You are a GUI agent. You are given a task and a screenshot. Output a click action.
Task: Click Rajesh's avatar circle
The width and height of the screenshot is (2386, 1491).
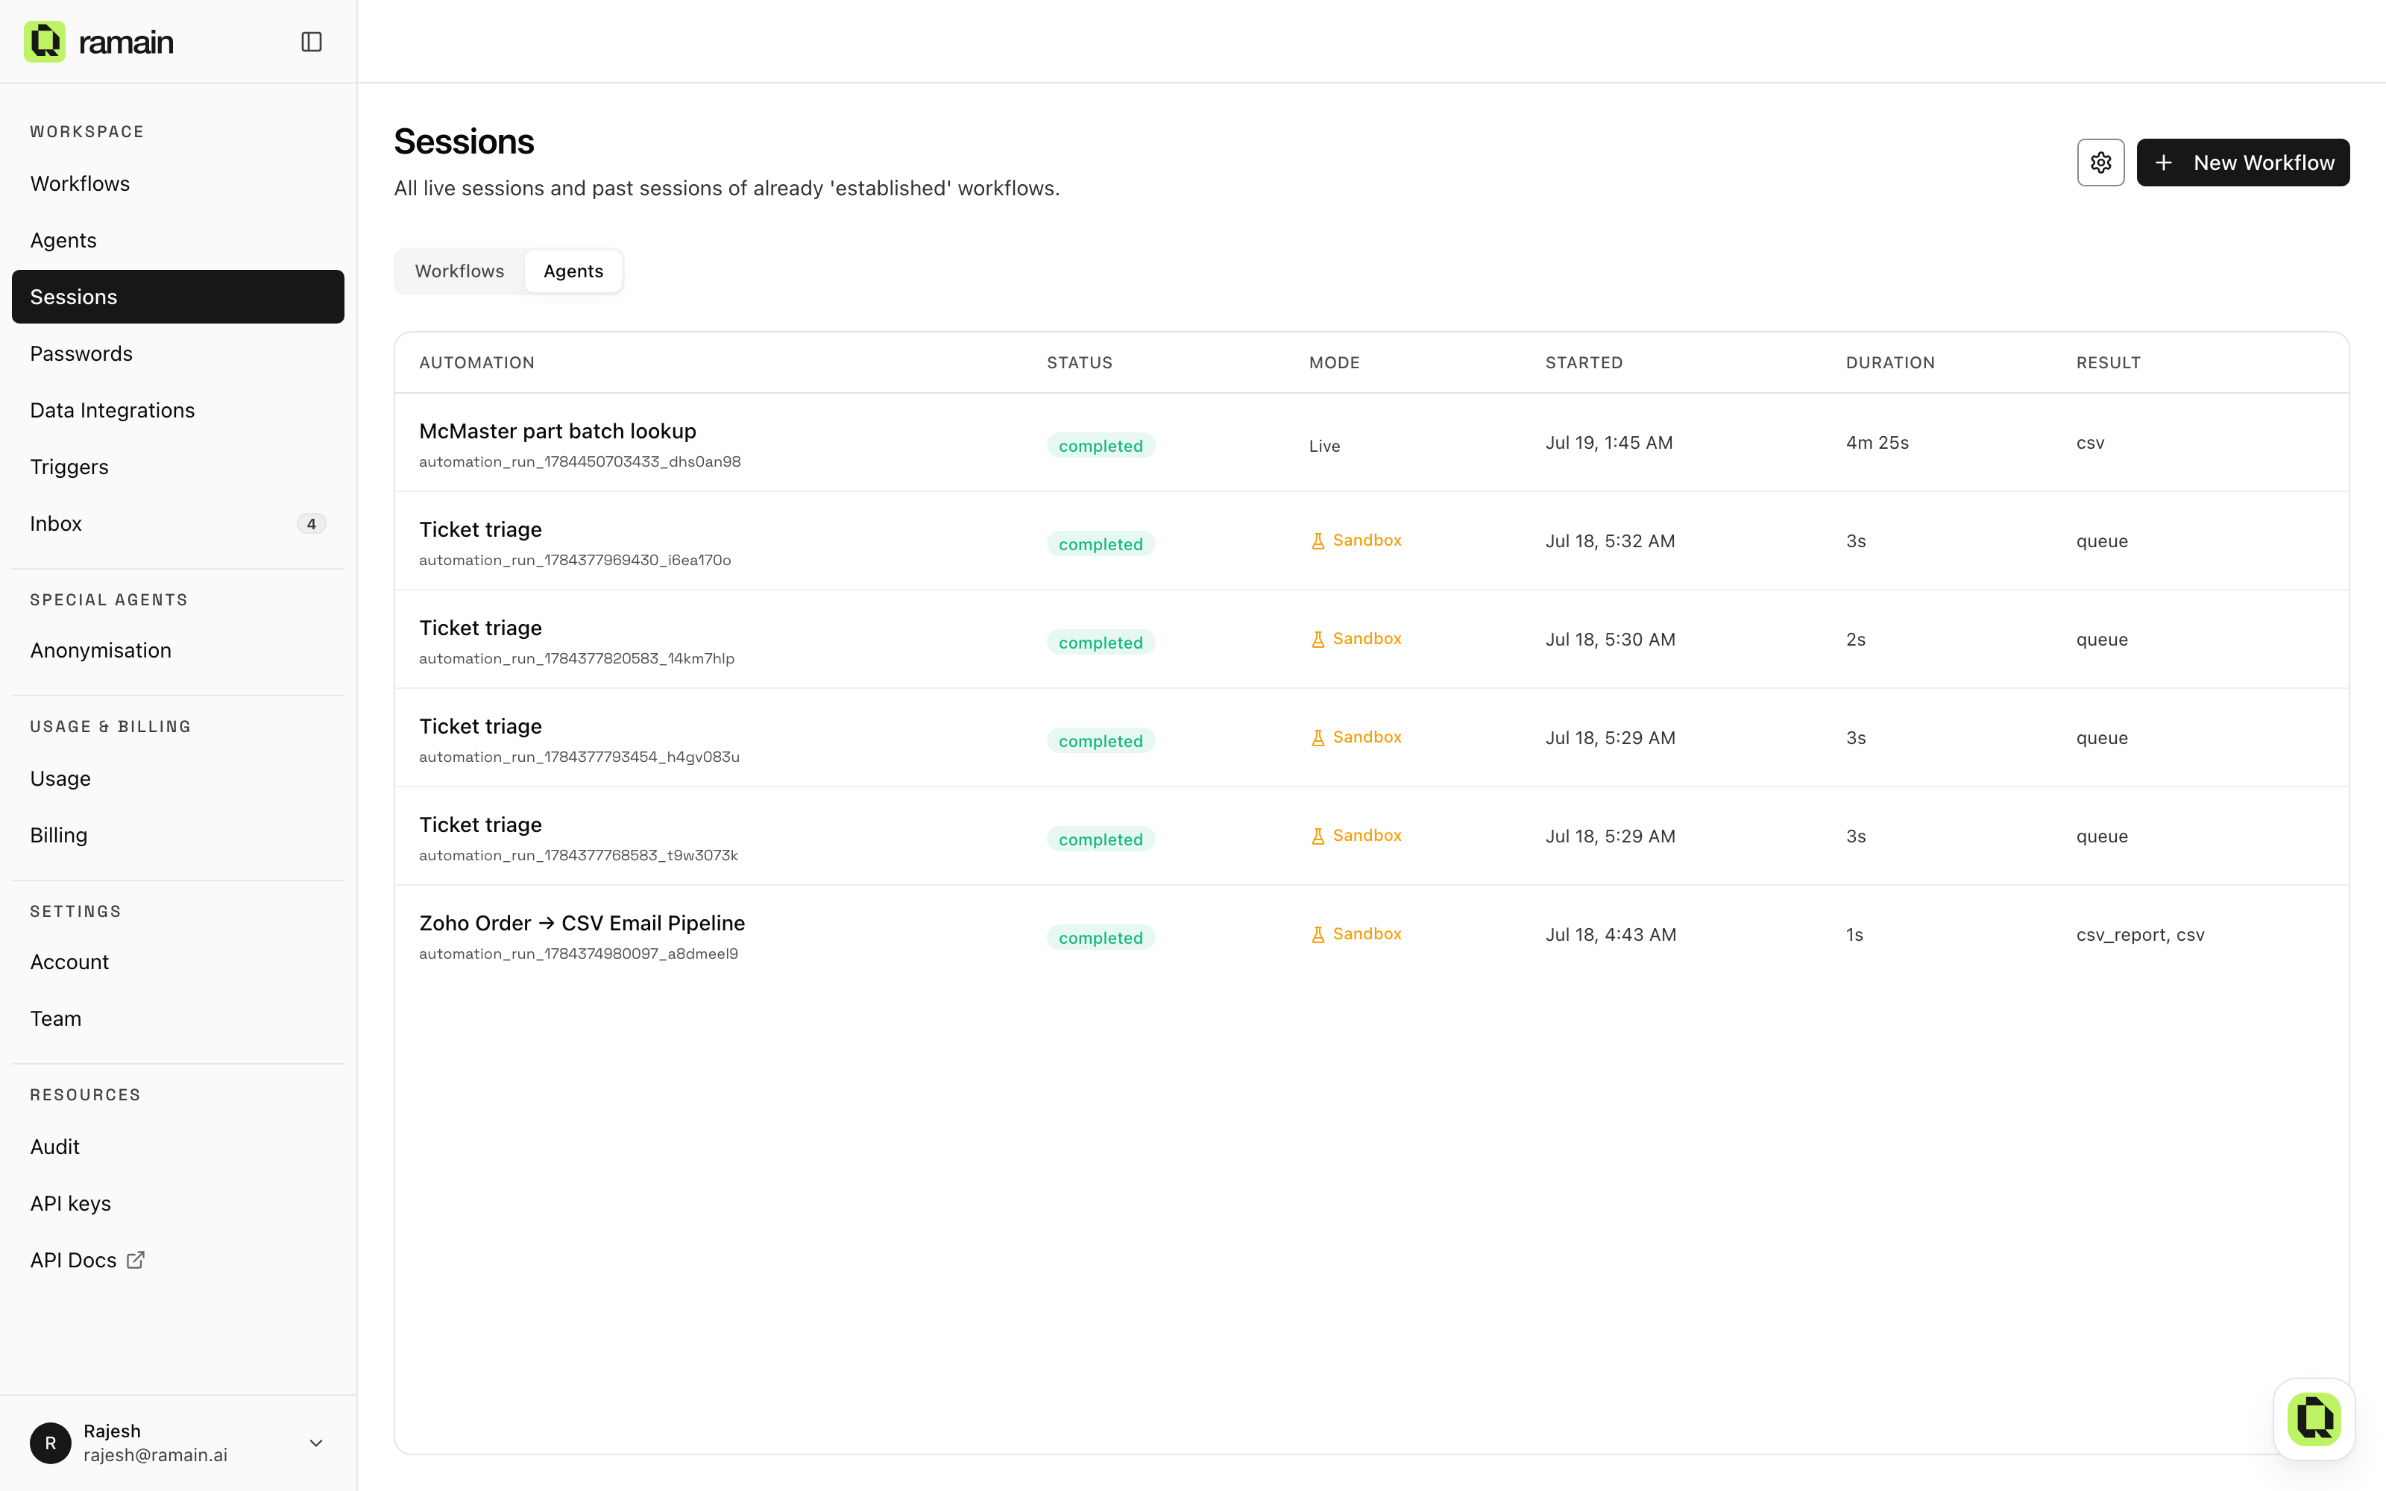pos(50,1443)
